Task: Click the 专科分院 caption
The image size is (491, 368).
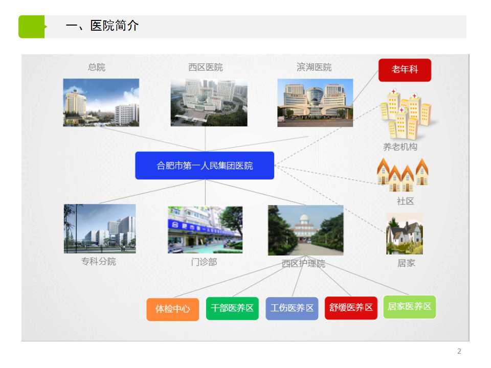Action: [x=99, y=261]
